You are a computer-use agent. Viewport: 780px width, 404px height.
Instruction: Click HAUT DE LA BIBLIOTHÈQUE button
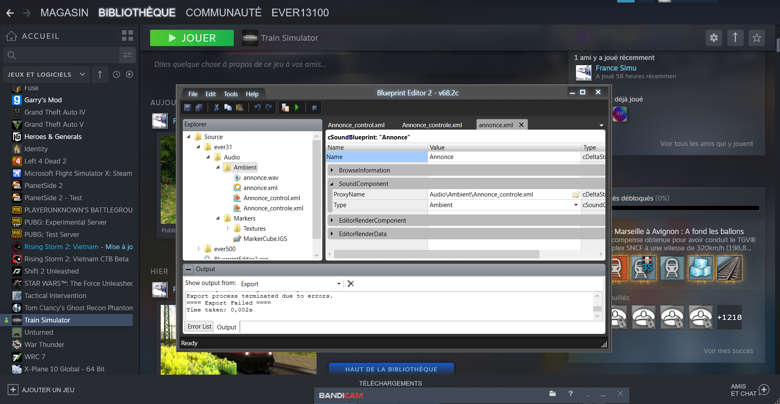click(391, 369)
